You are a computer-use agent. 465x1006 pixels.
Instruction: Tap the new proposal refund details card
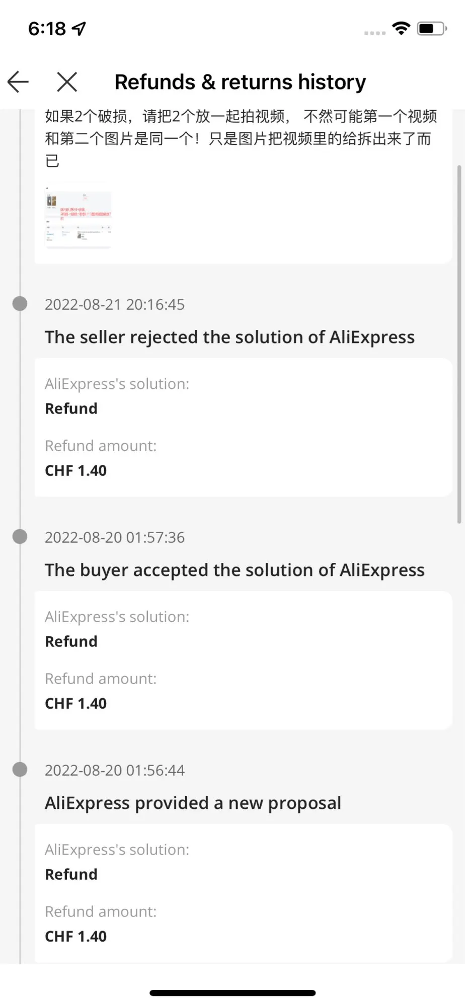[243, 893]
